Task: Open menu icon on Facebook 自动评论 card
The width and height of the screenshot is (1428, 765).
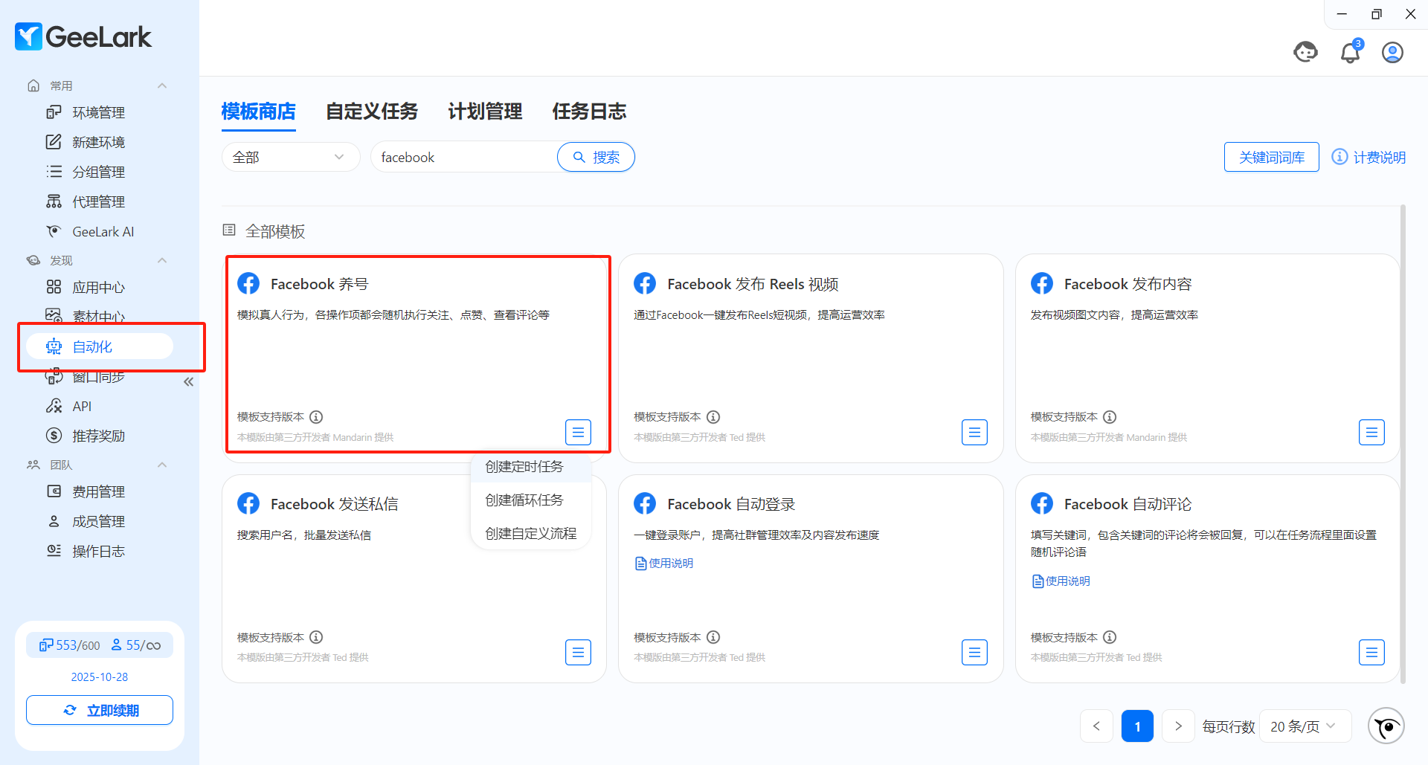Action: click(x=1371, y=652)
